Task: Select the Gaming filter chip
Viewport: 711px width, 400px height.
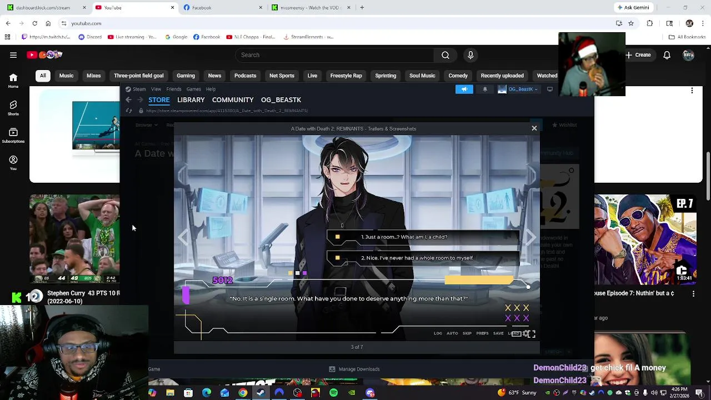Action: point(186,76)
